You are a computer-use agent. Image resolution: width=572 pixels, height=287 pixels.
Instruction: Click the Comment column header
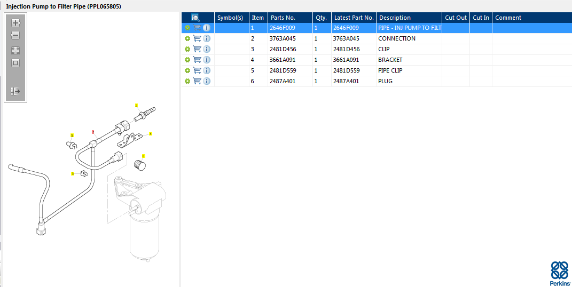pos(532,18)
